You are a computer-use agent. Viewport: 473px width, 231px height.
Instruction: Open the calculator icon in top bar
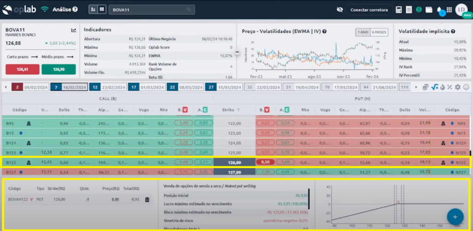click(x=398, y=9)
